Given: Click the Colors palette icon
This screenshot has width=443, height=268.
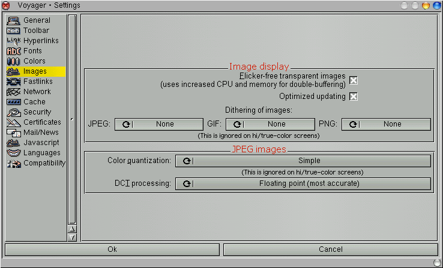Looking at the screenshot, I should (13, 61).
